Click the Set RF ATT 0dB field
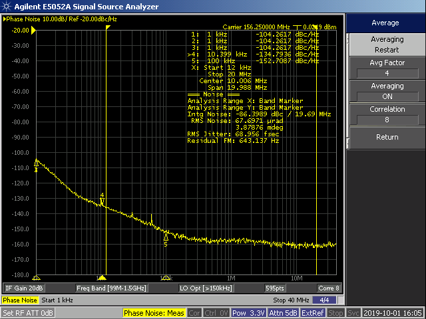Screen dimensions: 426x319 coord(28,313)
